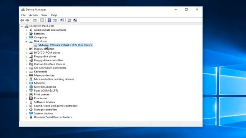Click the Processors category icon
The width and height of the screenshot is (246, 138).
(x=31, y=98)
